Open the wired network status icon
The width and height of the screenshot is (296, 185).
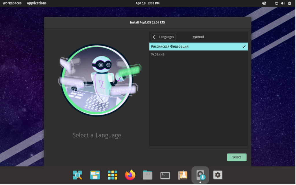click(x=277, y=3)
